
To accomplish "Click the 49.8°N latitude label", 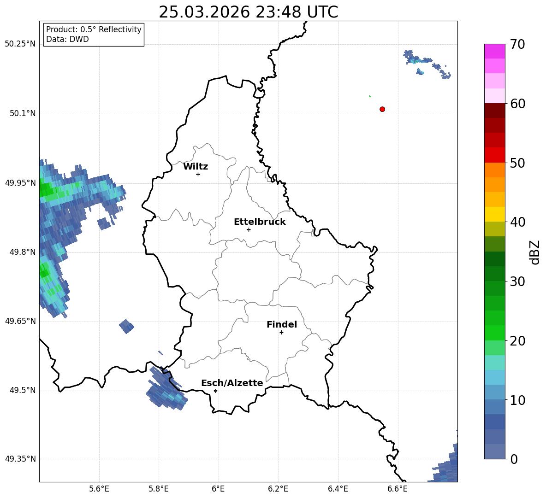I will coord(23,252).
